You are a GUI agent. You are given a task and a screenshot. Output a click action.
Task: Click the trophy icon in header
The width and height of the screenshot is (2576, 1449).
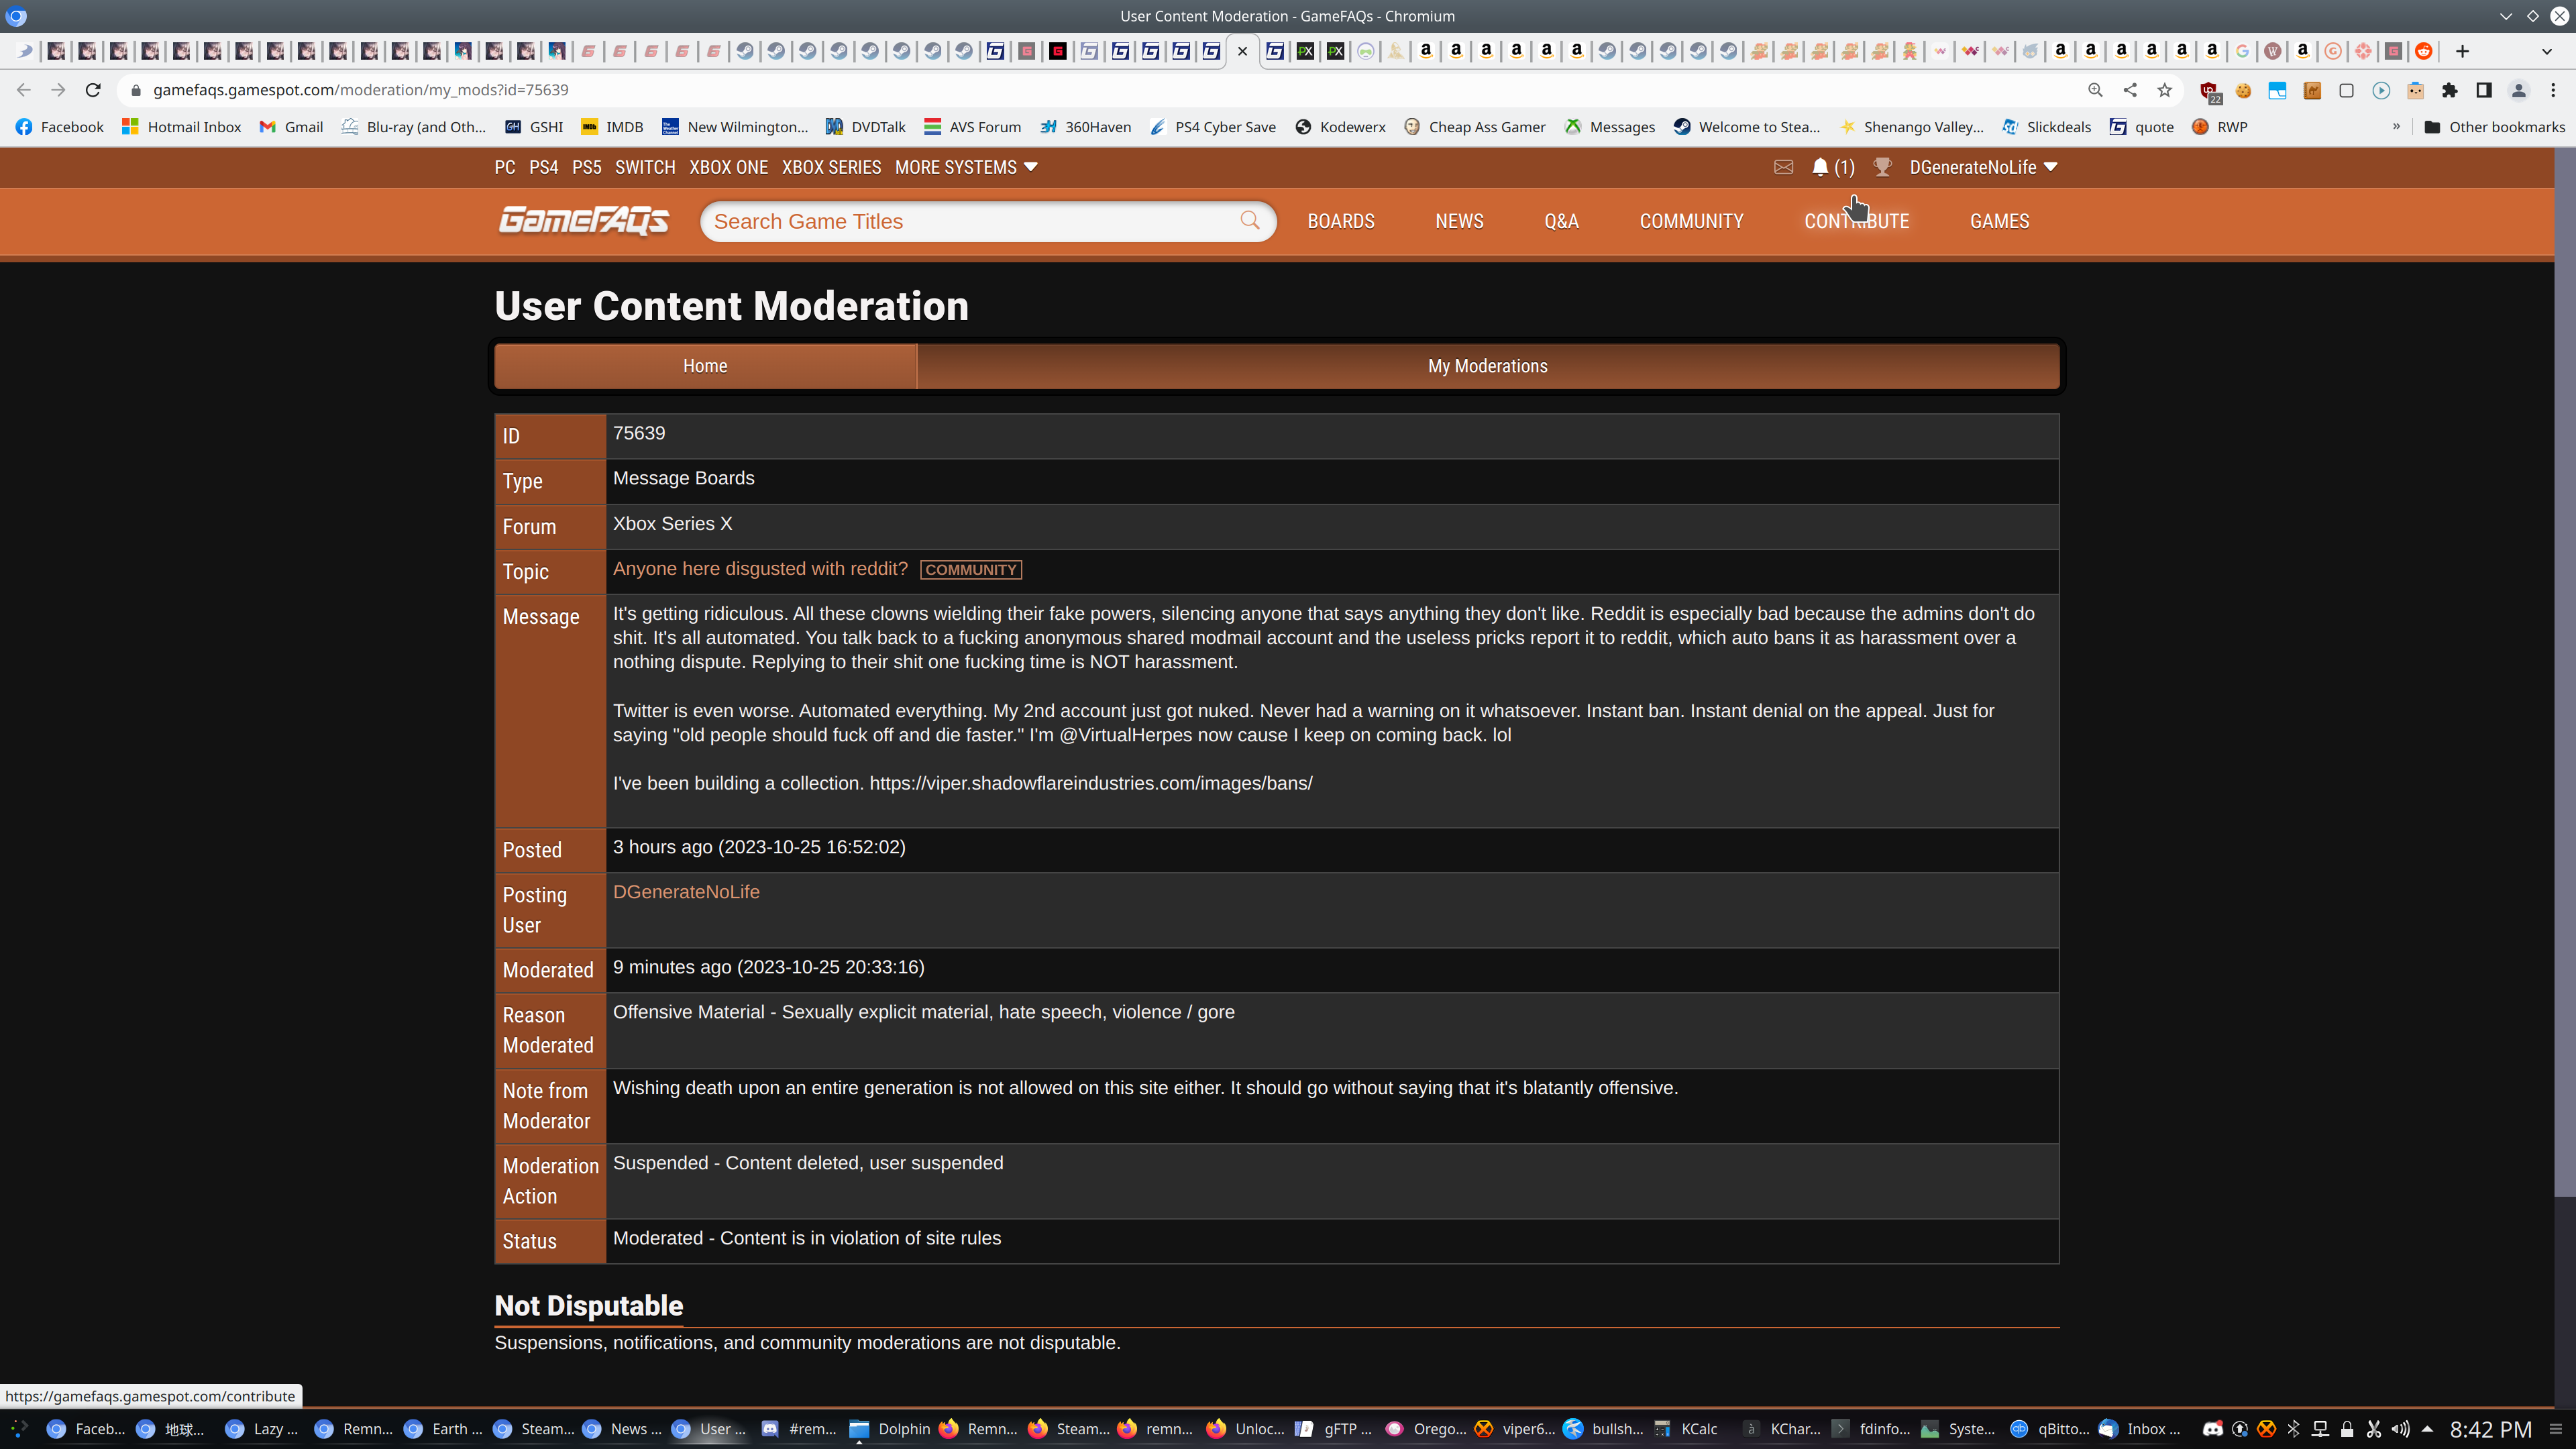pyautogui.click(x=1882, y=167)
